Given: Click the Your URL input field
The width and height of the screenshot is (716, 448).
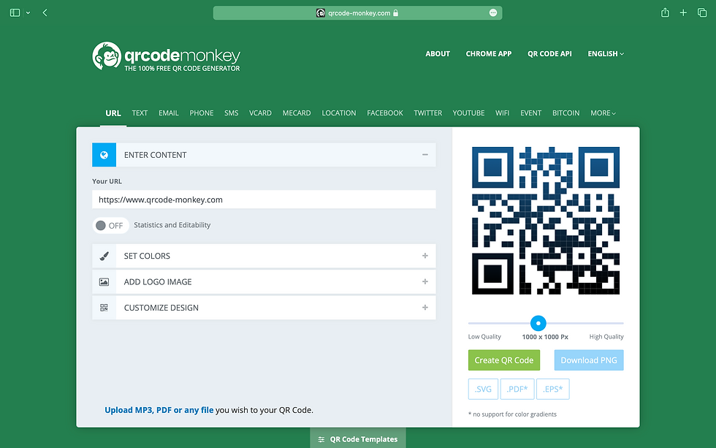Looking at the screenshot, I should [x=264, y=200].
